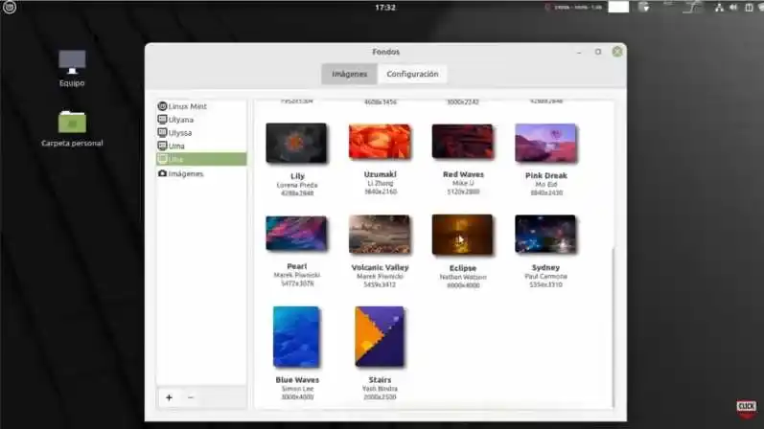The width and height of the screenshot is (764, 429).
Task: Click the update shield icon in panel
Action: click(643, 8)
